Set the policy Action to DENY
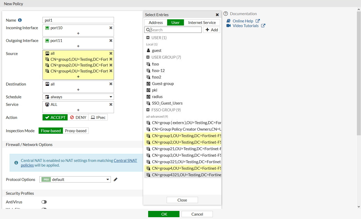The image size is (361, 219). (x=78, y=117)
